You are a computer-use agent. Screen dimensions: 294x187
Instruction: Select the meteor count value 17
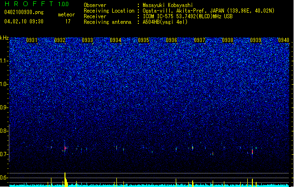(x=68, y=21)
